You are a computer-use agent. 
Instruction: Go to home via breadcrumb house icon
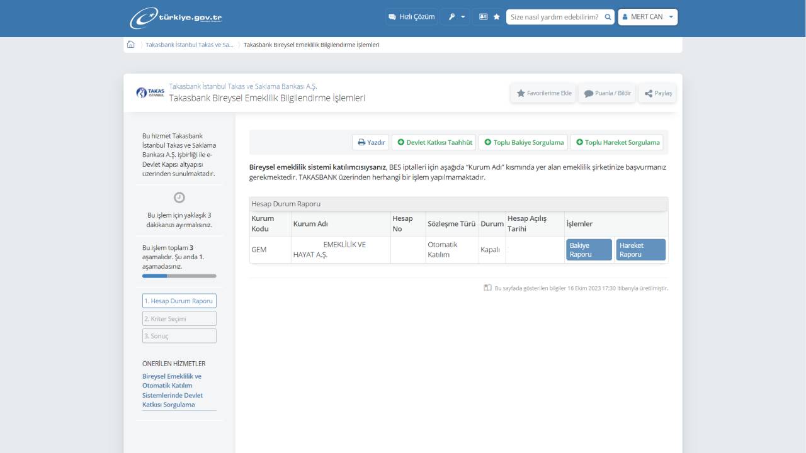[x=131, y=45]
